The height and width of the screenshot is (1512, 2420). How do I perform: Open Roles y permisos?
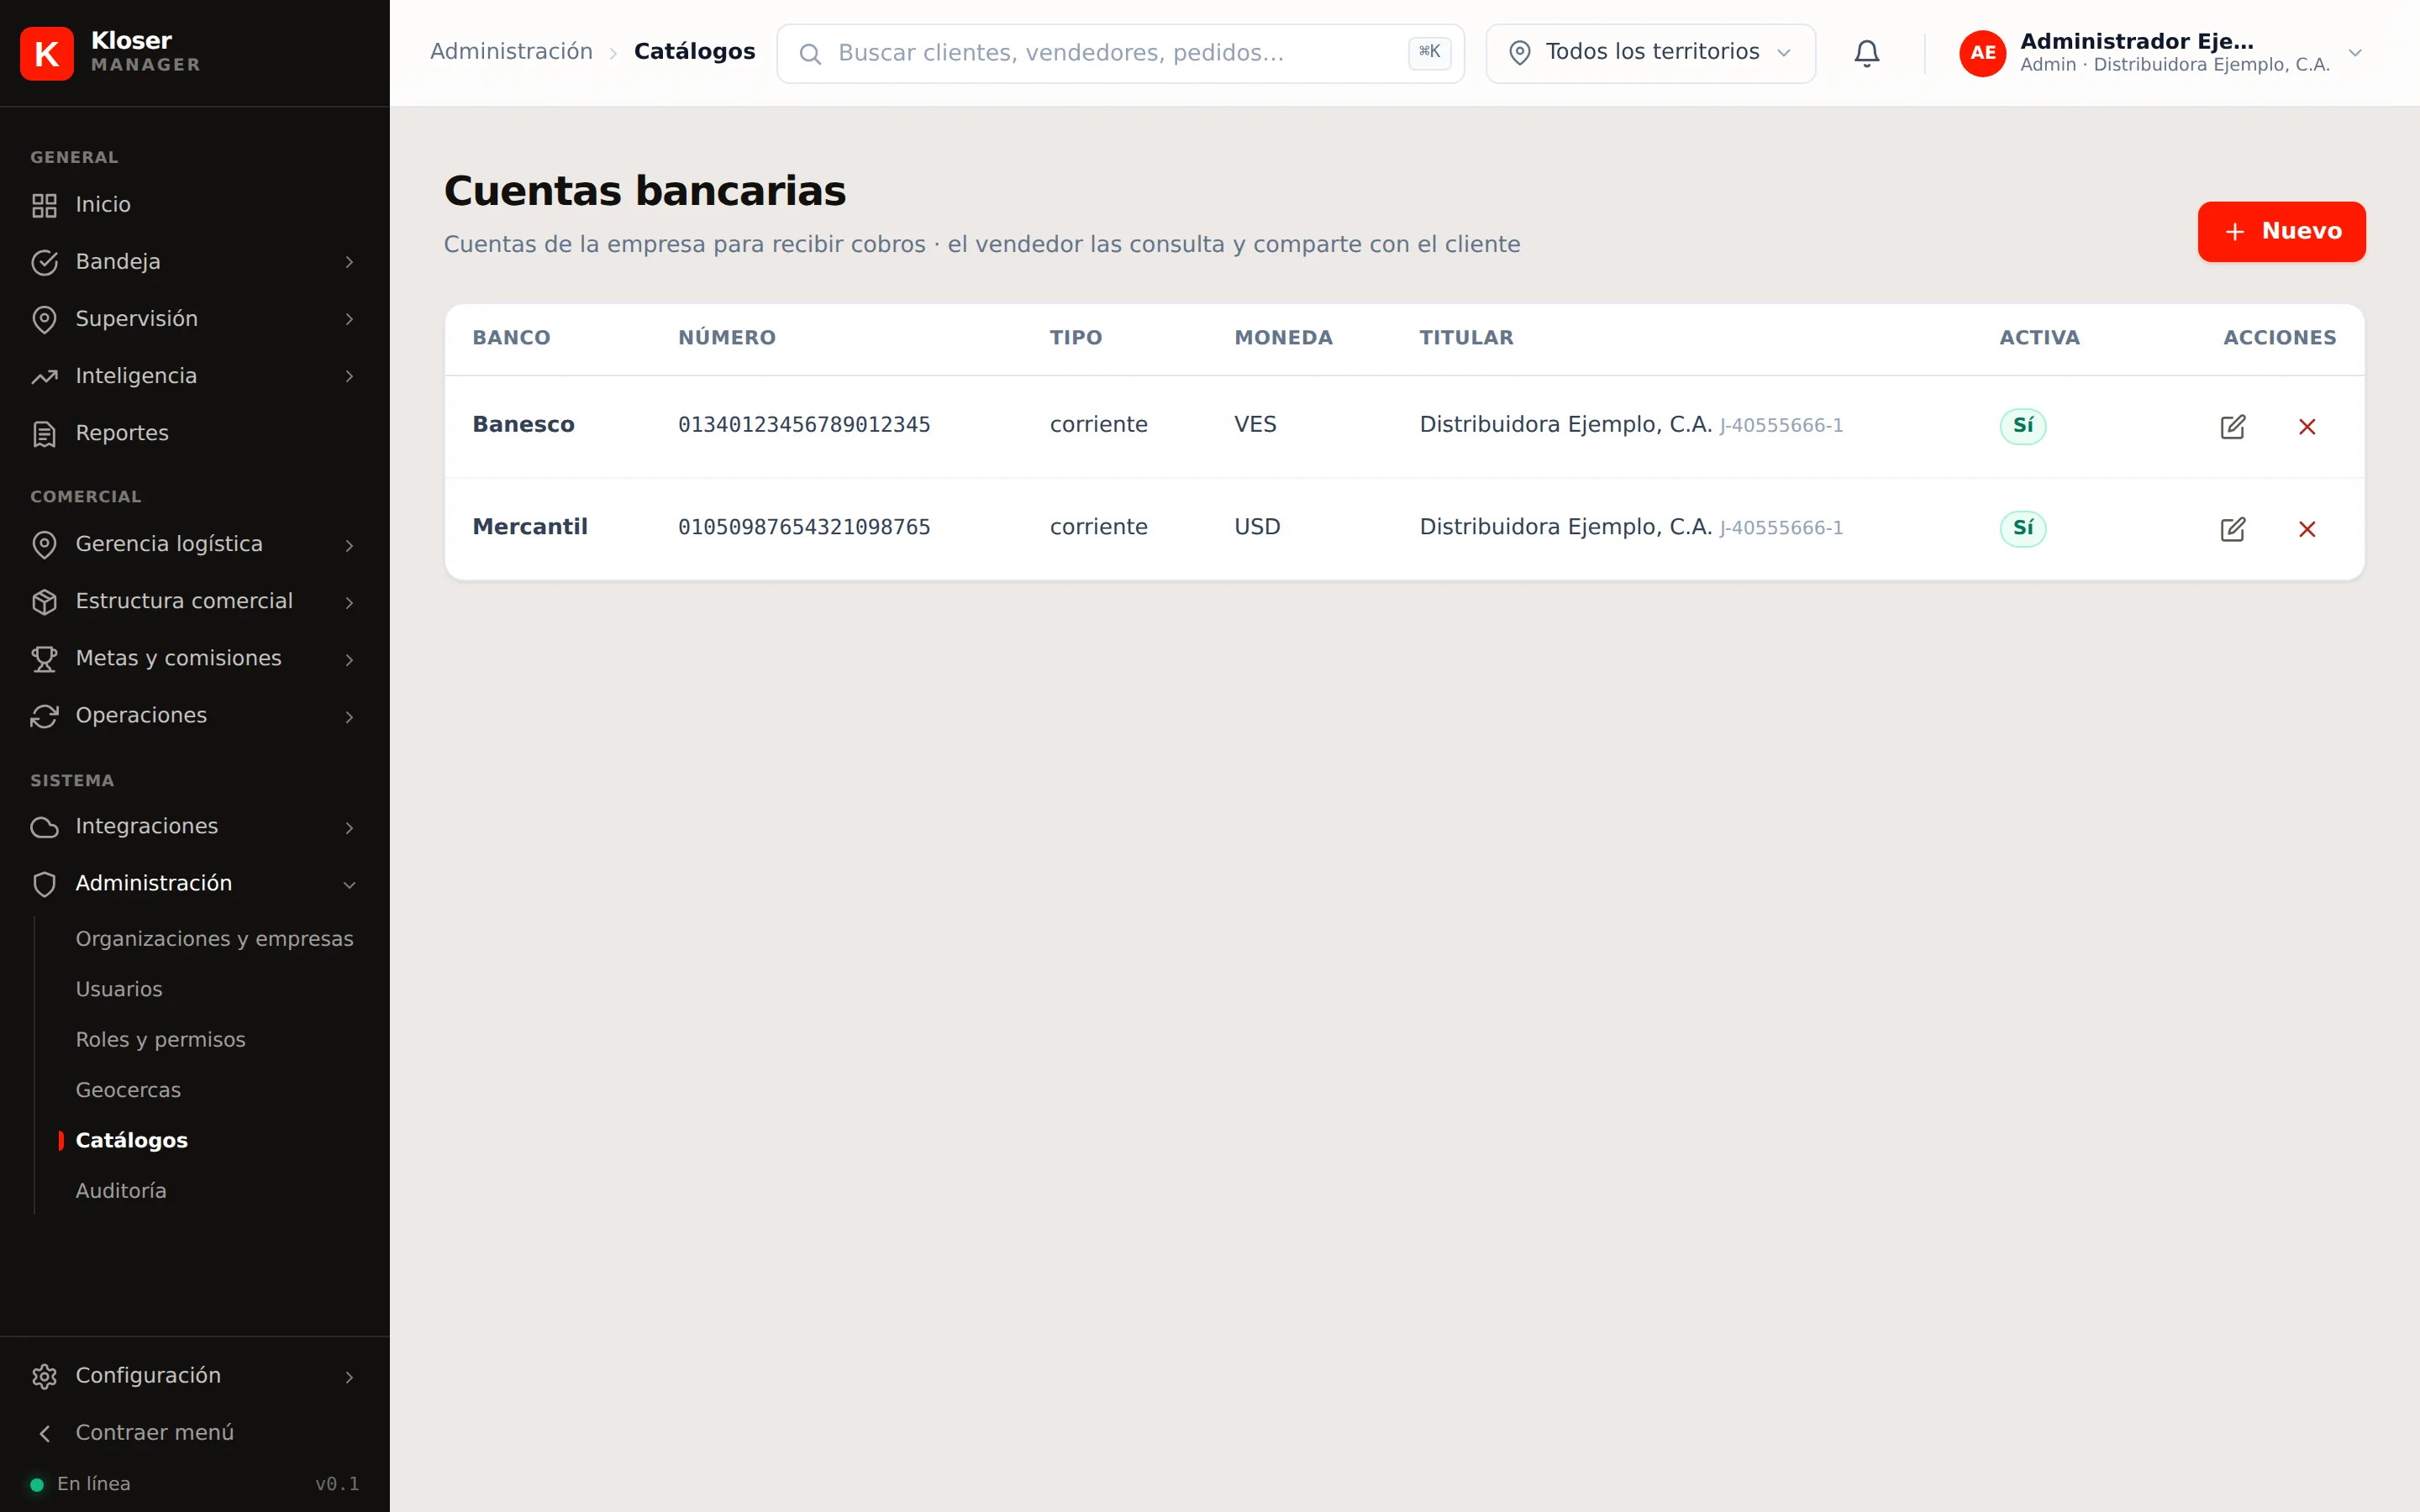pyautogui.click(x=160, y=1040)
